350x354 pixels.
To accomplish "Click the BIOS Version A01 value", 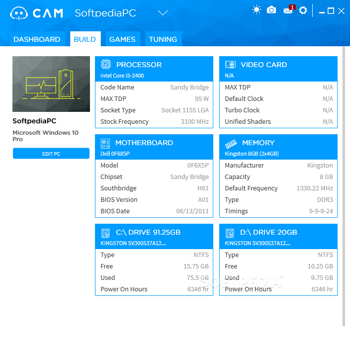I will [x=203, y=200].
